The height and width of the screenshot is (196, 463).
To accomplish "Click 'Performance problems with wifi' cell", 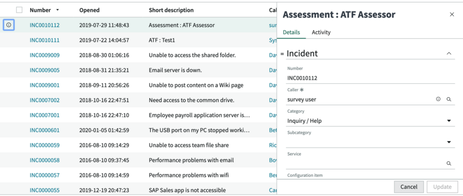I will pyautogui.click(x=189, y=175).
